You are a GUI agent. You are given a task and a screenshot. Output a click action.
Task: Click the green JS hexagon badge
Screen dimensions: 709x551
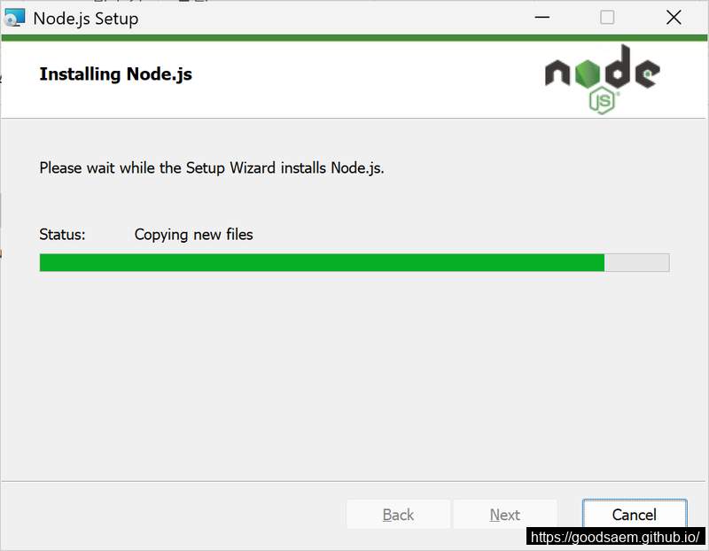(x=603, y=100)
